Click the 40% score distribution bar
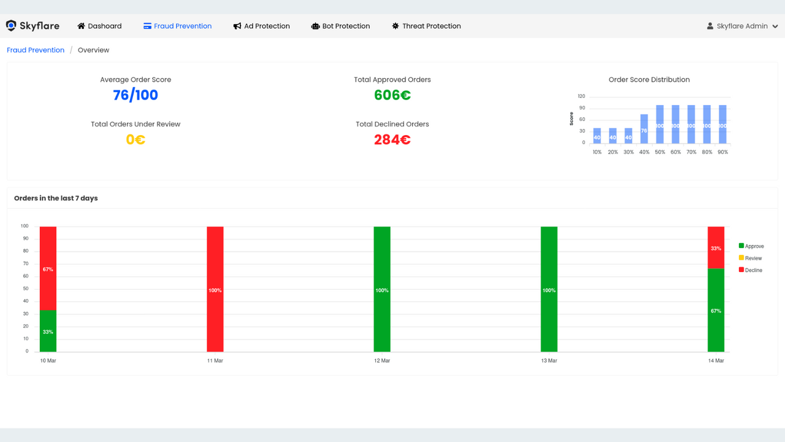The height and width of the screenshot is (442, 785). pyautogui.click(x=644, y=129)
